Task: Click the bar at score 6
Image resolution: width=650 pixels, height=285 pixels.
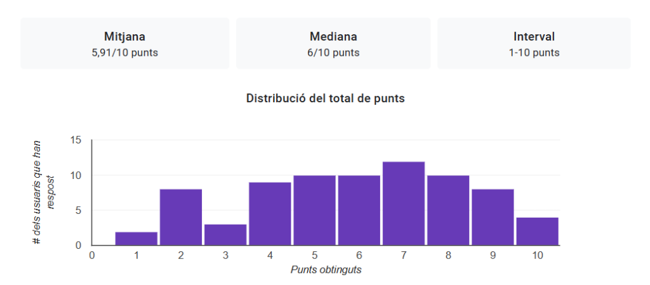Action: [359, 210]
